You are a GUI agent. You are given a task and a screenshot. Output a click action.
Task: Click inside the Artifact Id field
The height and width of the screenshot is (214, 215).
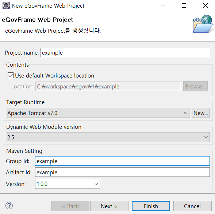(x=122, y=172)
